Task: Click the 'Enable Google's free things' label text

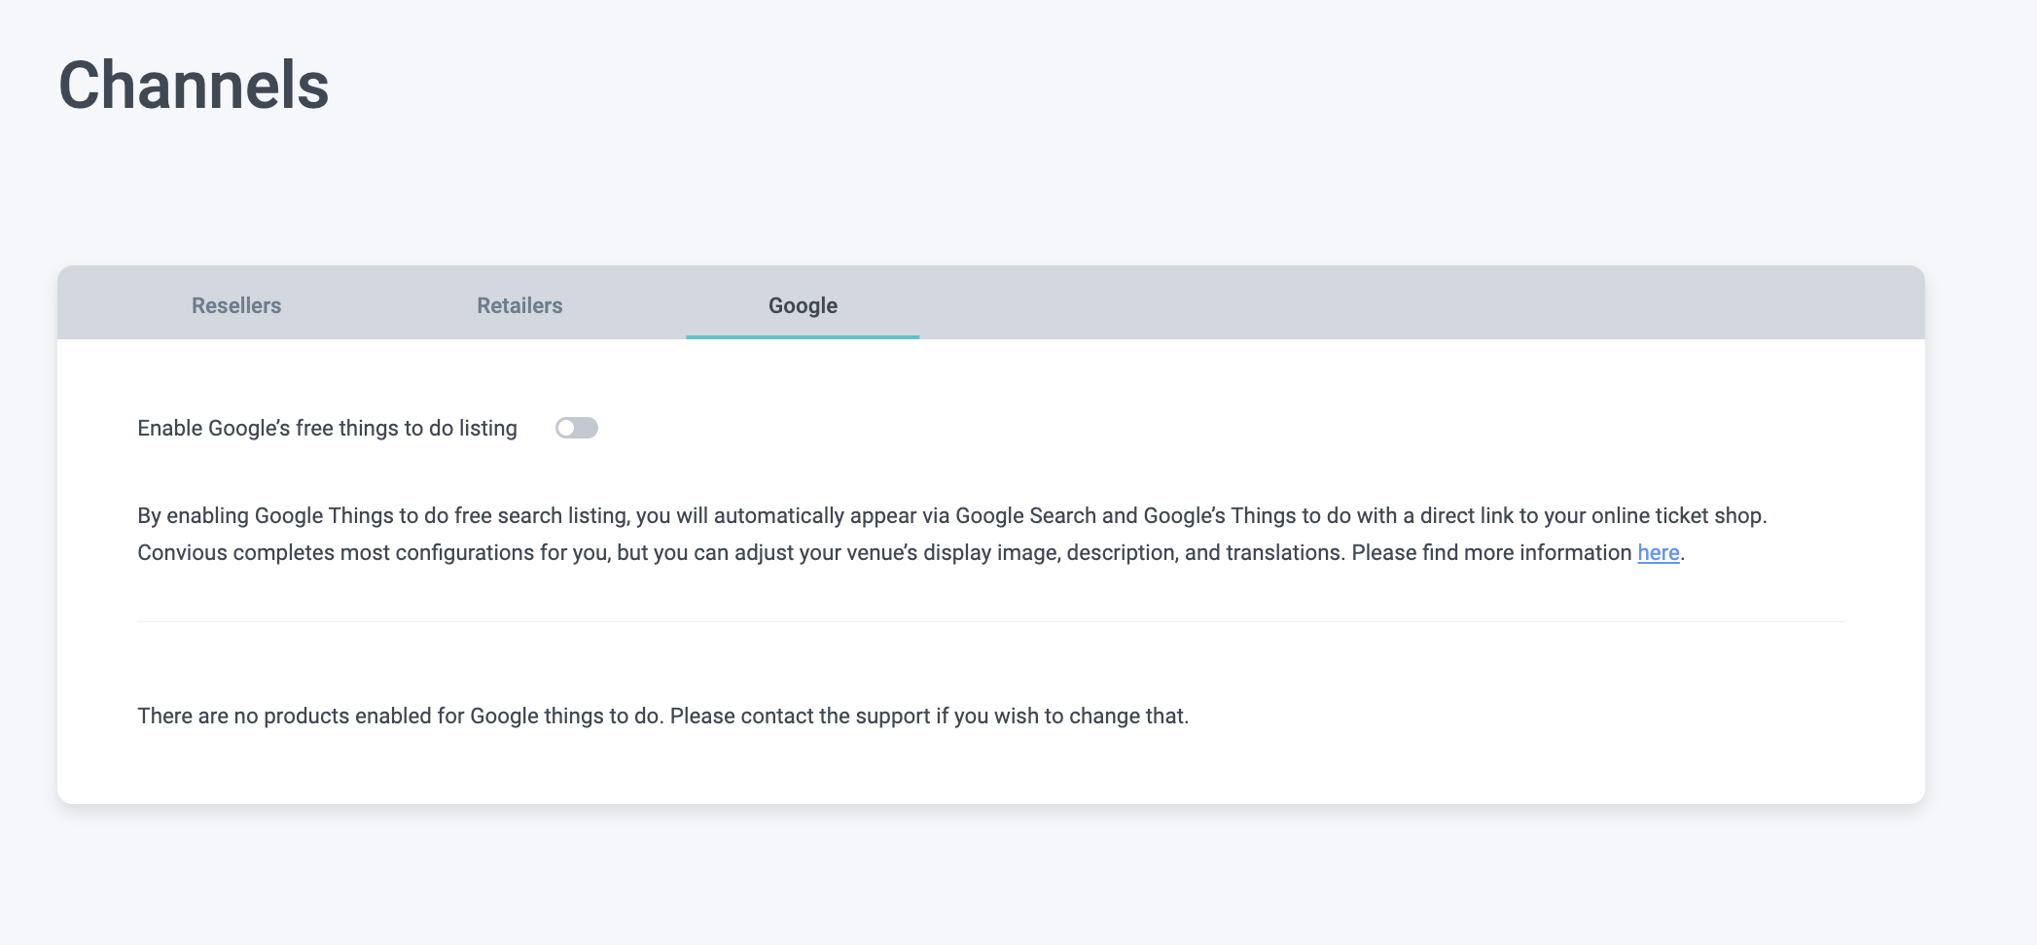Action: pyautogui.click(x=327, y=428)
